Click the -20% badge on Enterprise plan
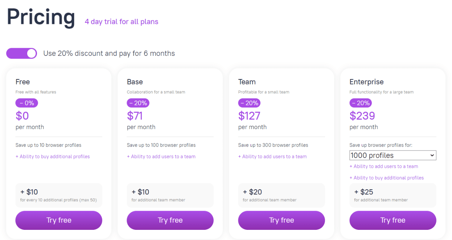452x240 pixels. point(361,103)
